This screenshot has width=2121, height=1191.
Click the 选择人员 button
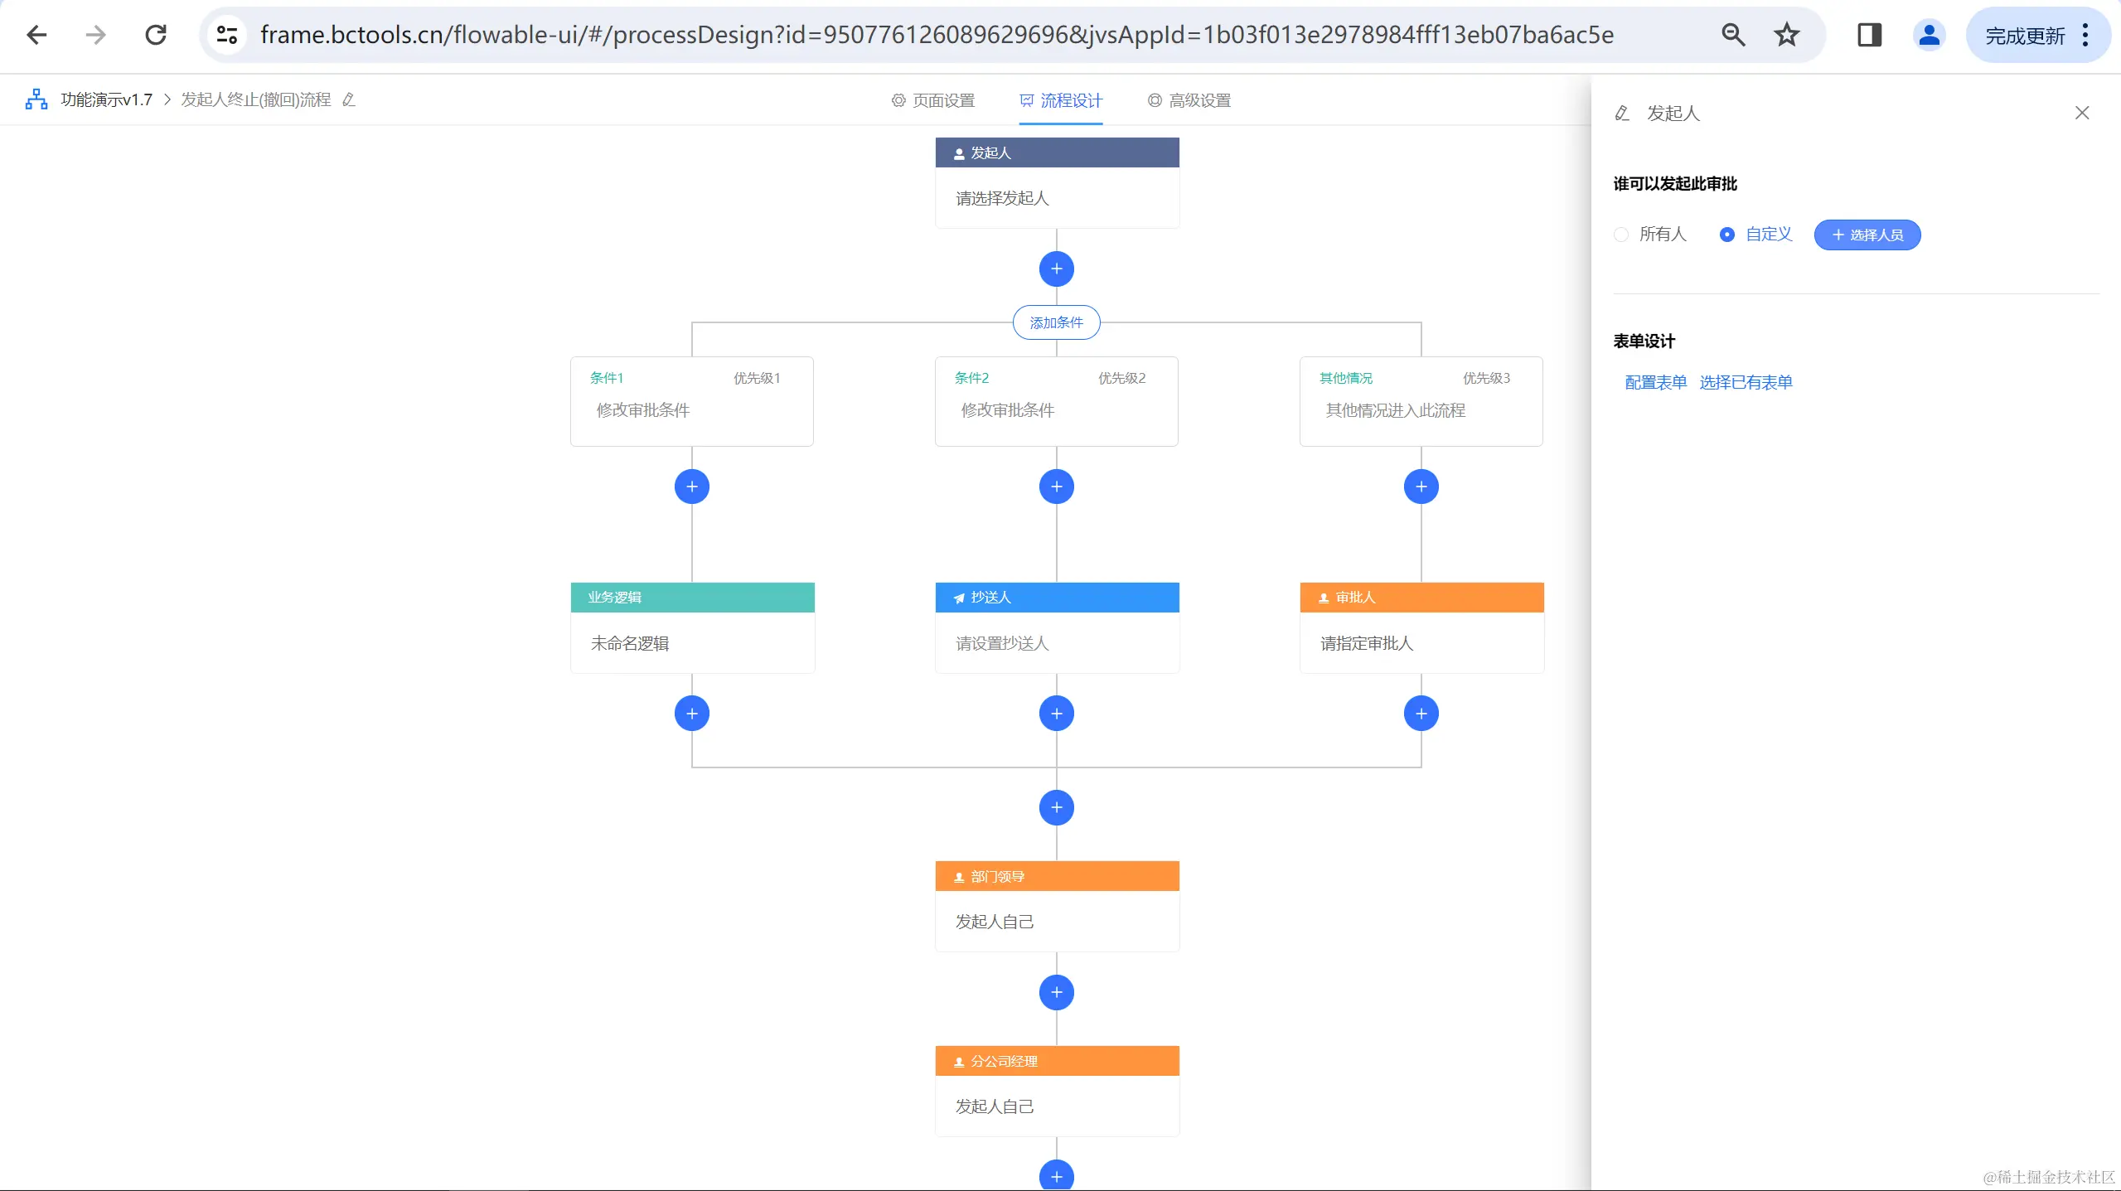[x=1867, y=235]
